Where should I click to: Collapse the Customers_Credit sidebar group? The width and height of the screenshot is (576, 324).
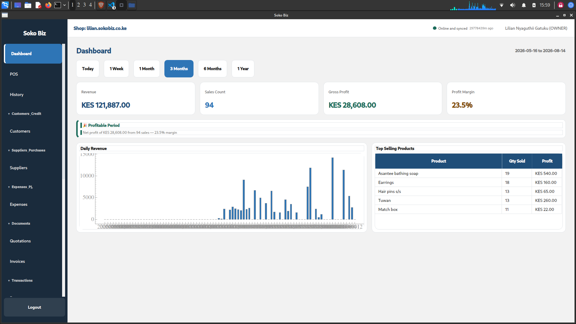tap(26, 114)
